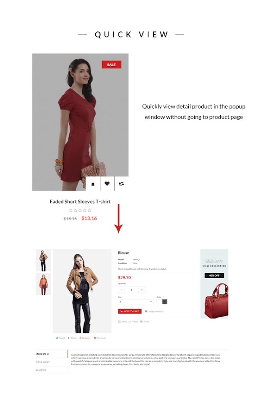The width and height of the screenshot is (258, 393).
Task: Click the orange sweater thumbnail image
Action: click(x=43, y=284)
